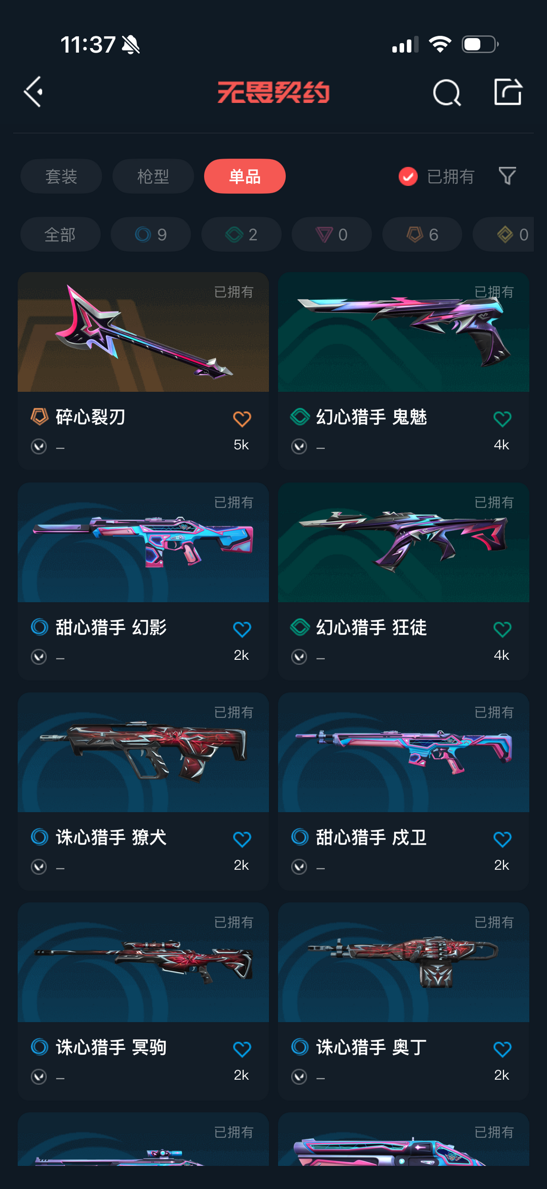
Task: Open search with the magnifier icon
Action: point(447,93)
